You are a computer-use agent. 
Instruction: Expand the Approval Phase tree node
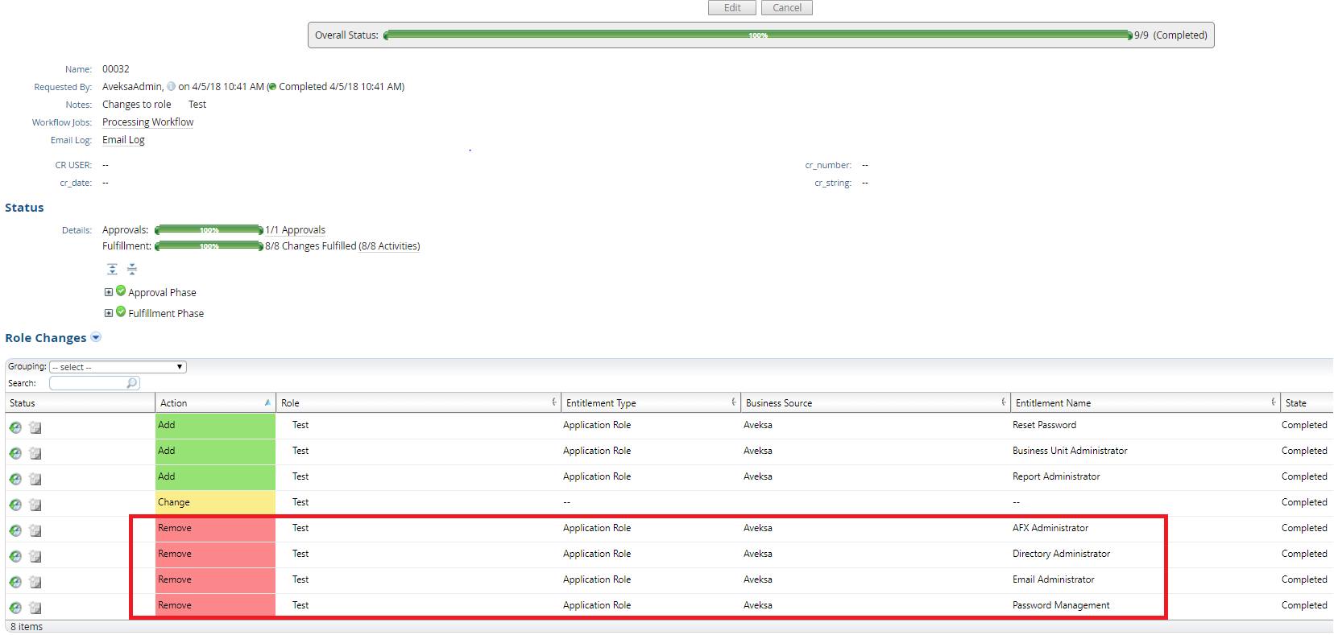109,292
